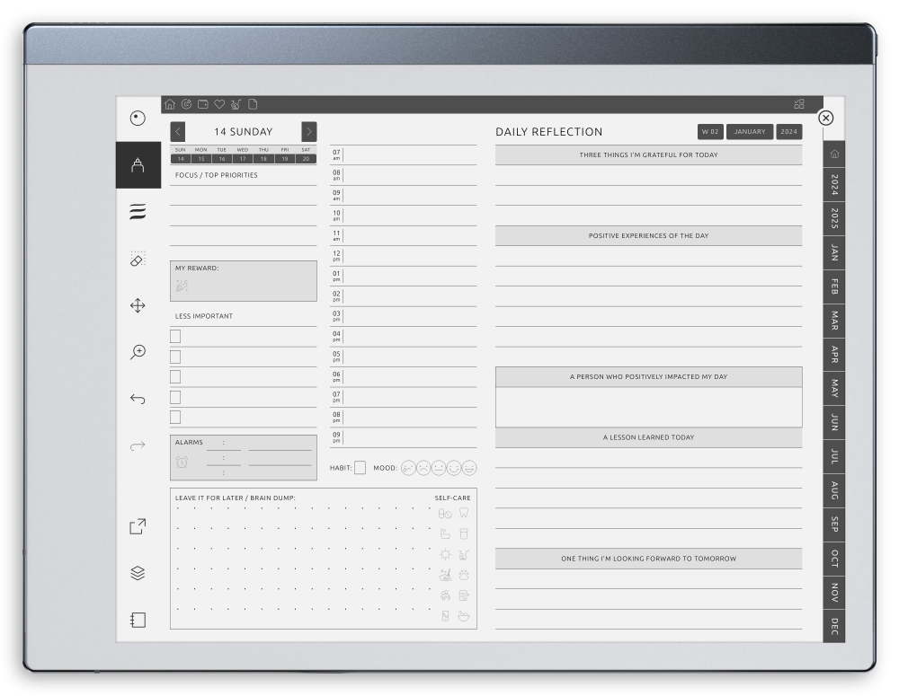Image resolution: width=899 pixels, height=696 pixels.
Task: Jump to Monday 15 in week strip
Action: point(201,159)
